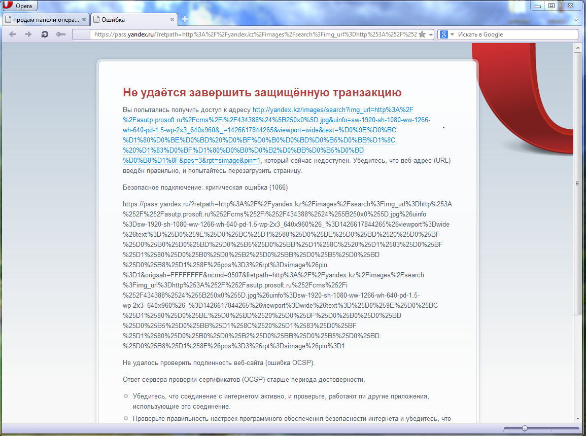Viewport: 586px width, 436px height.
Task: Click the vertical scrollbar down arrow
Action: click(577, 418)
